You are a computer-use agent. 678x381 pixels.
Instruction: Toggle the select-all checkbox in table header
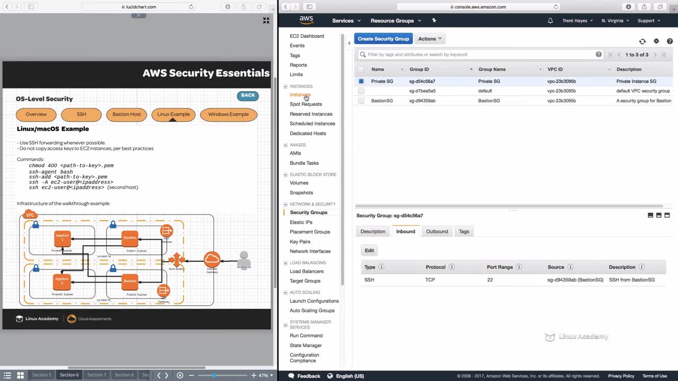coord(361,69)
